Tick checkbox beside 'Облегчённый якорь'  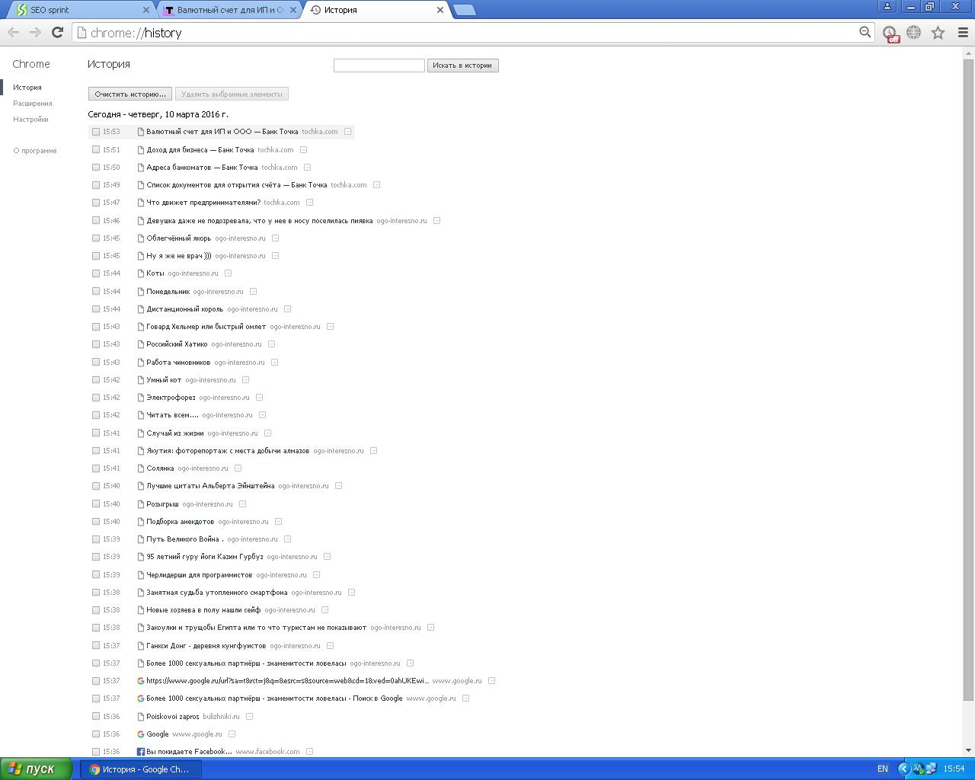[96, 238]
